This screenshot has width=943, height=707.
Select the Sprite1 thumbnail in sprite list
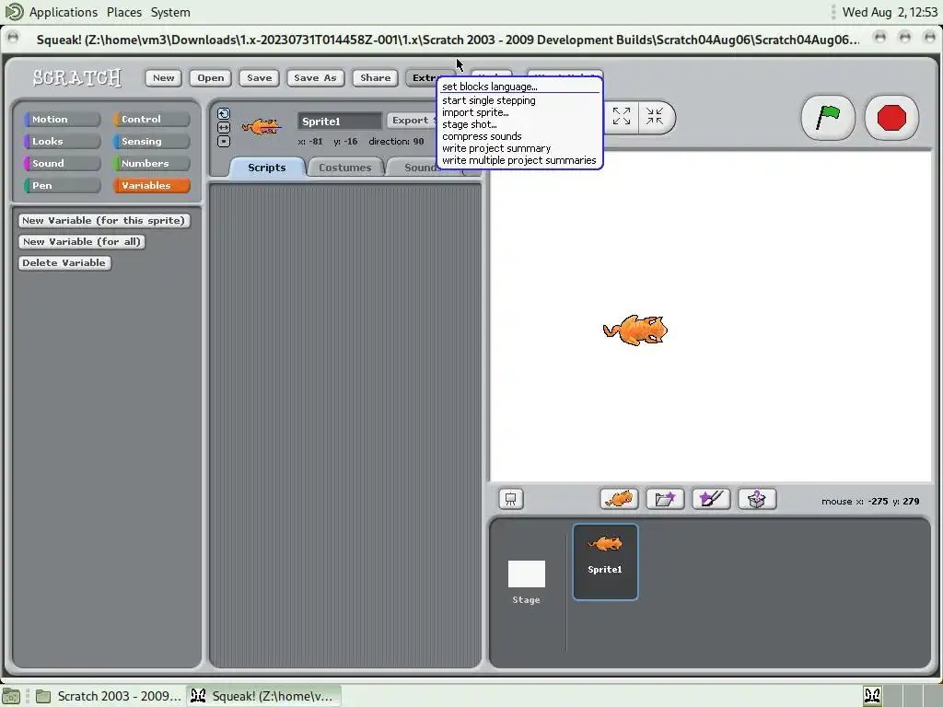[x=605, y=562]
